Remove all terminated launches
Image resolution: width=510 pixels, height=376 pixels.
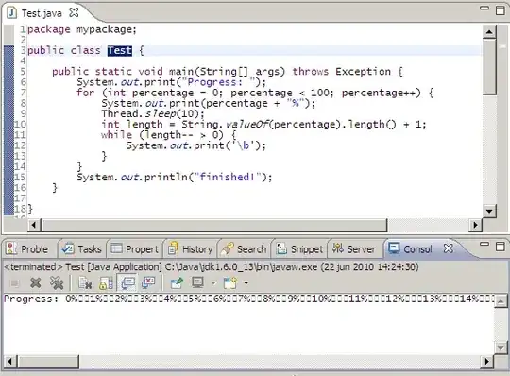coord(57,283)
